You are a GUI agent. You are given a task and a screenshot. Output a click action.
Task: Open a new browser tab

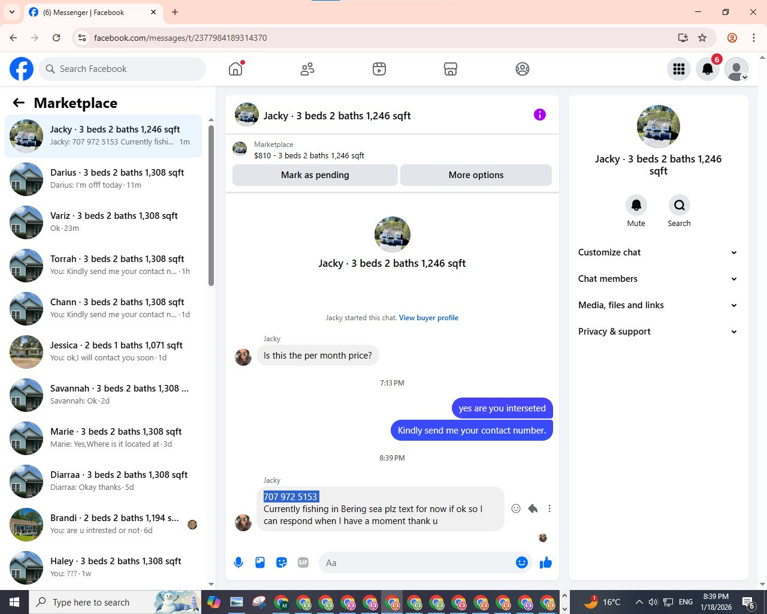pos(175,12)
